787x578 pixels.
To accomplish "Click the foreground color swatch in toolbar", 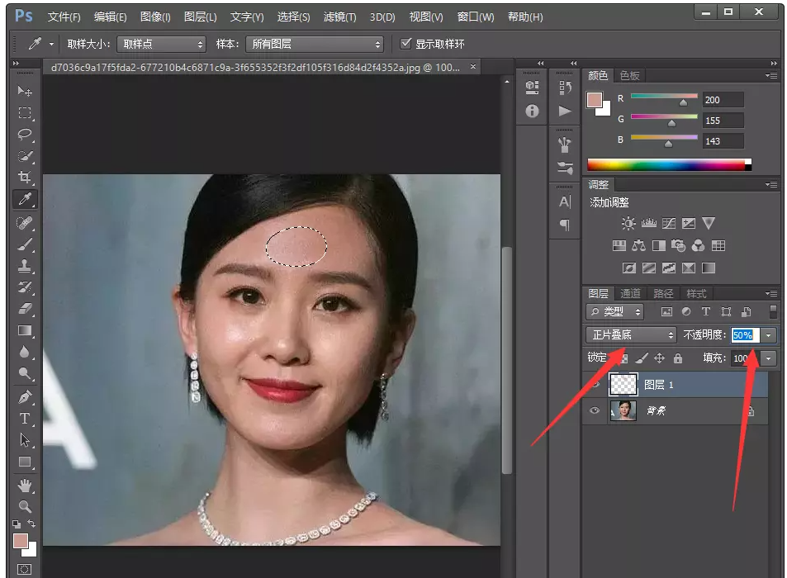I will point(20,542).
